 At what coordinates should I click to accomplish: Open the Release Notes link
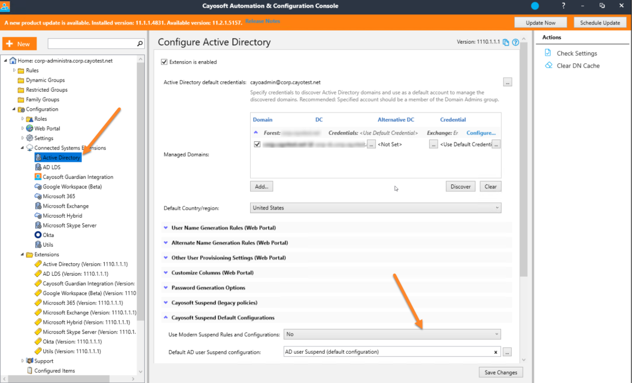point(262,21)
